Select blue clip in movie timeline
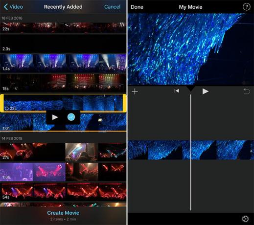The height and width of the screenshot is (225, 254). [x=191, y=150]
